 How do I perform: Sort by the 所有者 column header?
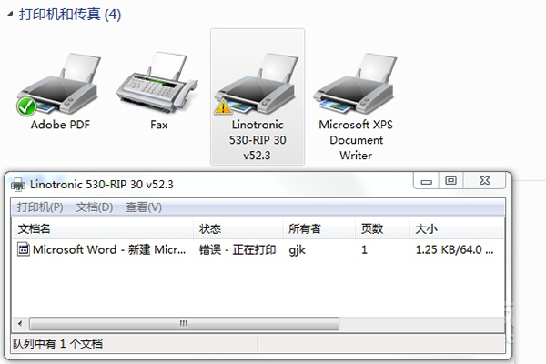(319, 228)
